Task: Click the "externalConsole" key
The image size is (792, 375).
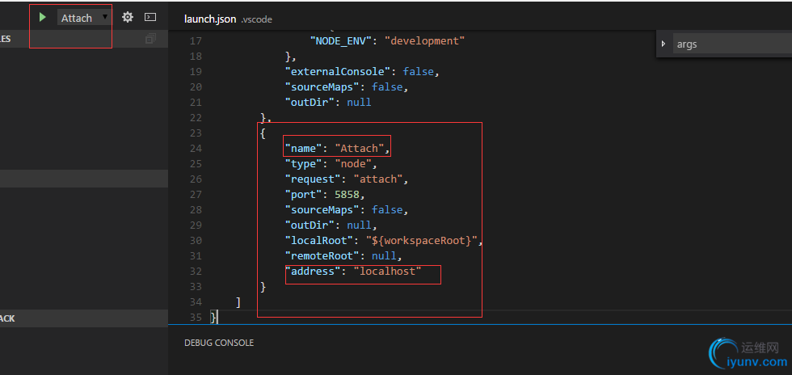Action: (338, 72)
